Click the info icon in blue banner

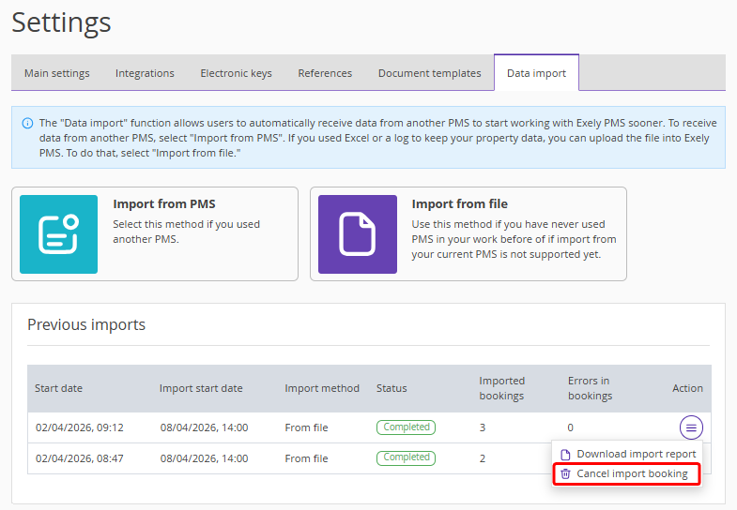point(28,124)
